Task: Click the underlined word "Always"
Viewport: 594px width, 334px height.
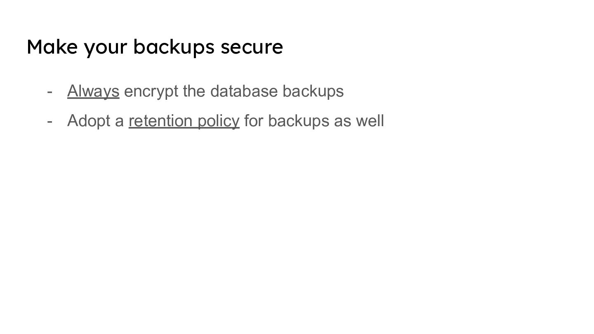Action: pos(93,91)
